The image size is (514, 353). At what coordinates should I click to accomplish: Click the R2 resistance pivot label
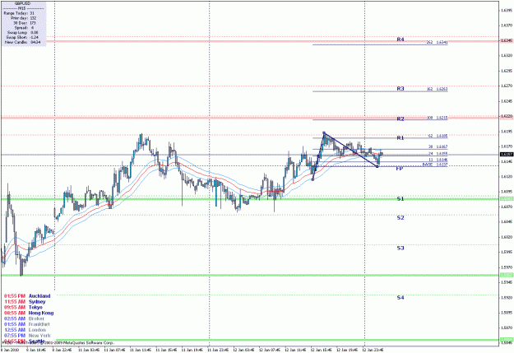[x=401, y=118]
